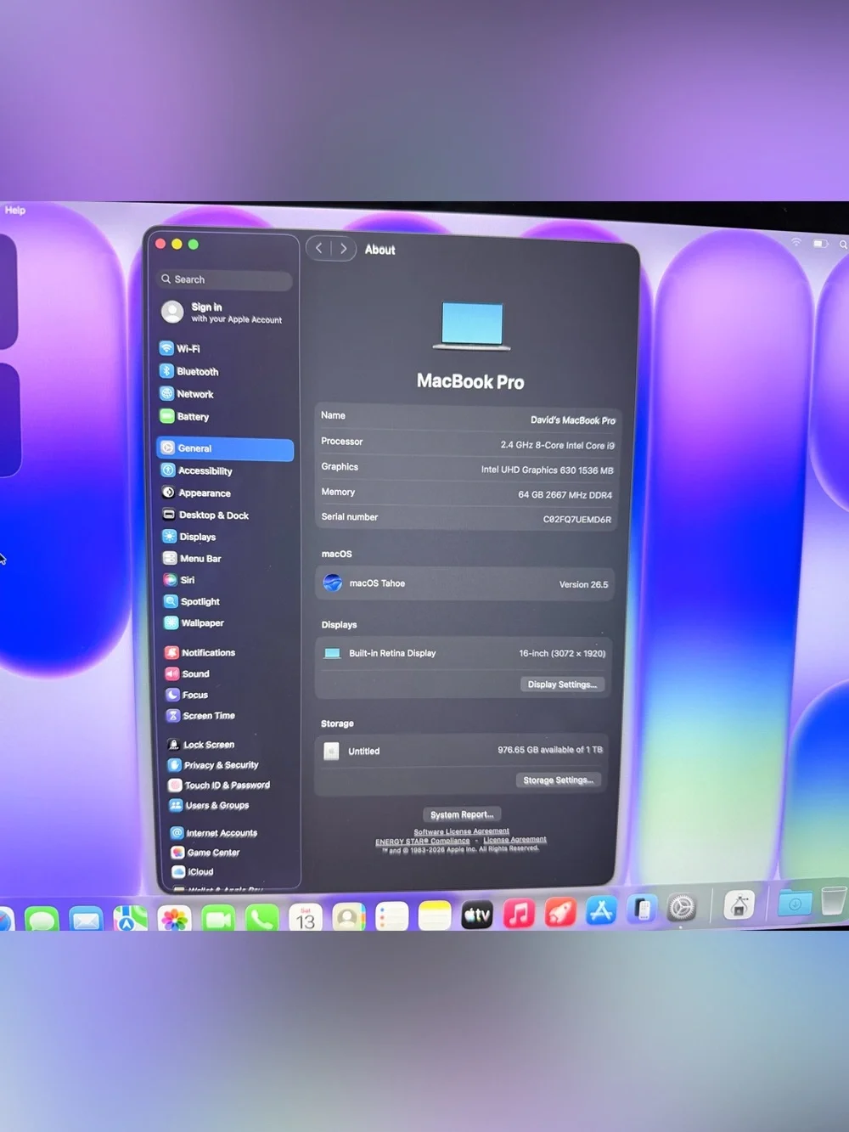The height and width of the screenshot is (1132, 849).
Task: Open Notes from the Dock
Action: 435,915
